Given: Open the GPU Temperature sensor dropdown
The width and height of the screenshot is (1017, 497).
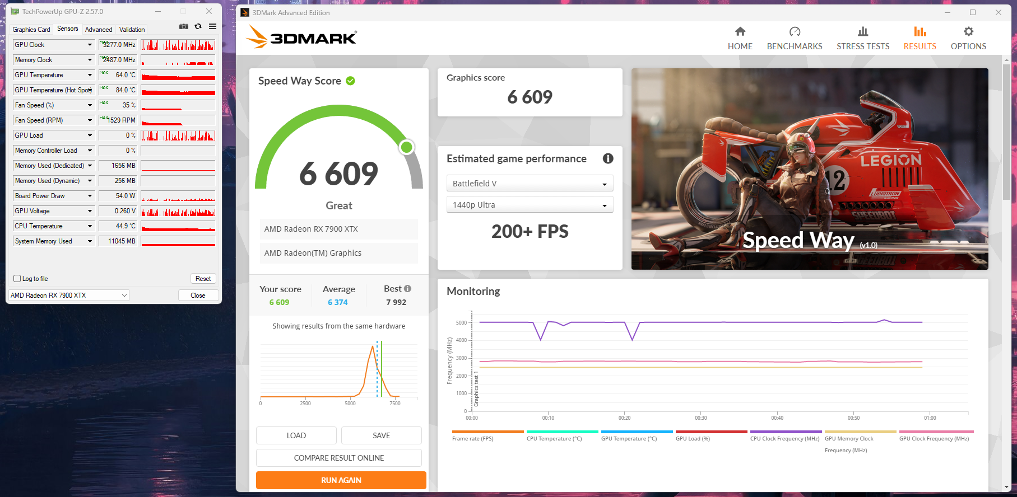Looking at the screenshot, I should (x=90, y=75).
